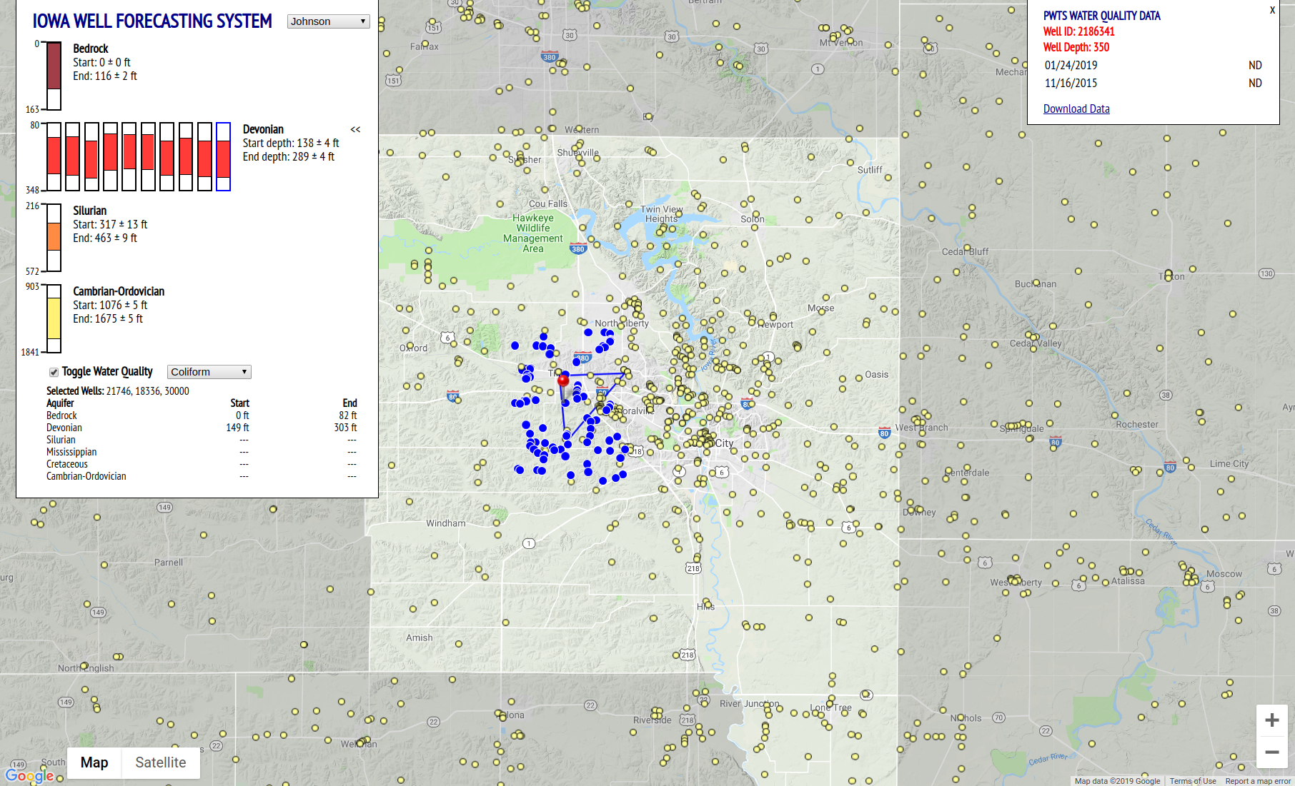Switch to Map view tab

[x=94, y=762]
